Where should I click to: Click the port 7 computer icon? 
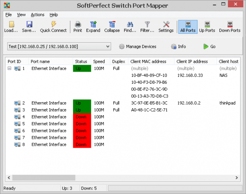coord(17,138)
